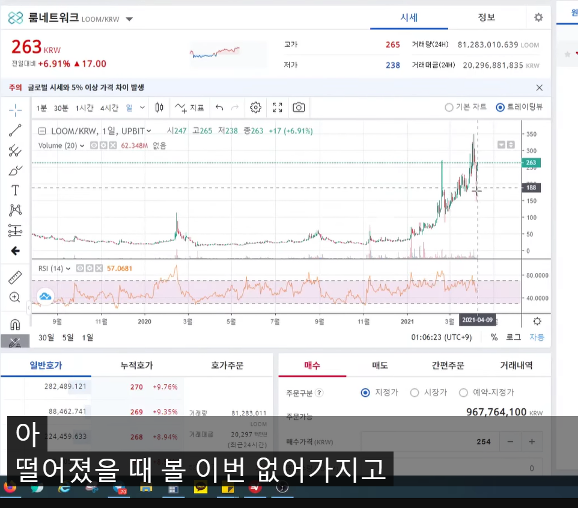This screenshot has width=578, height=508.
Task: Toggle 로그 logarithmic scale
Action: click(513, 337)
